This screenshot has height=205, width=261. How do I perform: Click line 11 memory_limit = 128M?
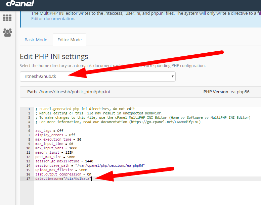pos(54,152)
